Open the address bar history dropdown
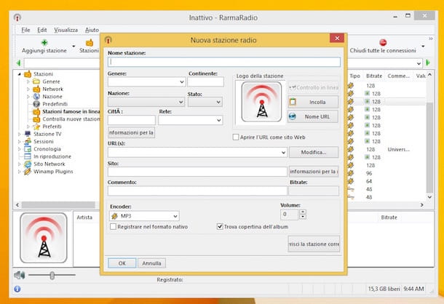The image size is (444, 304). coord(419,64)
